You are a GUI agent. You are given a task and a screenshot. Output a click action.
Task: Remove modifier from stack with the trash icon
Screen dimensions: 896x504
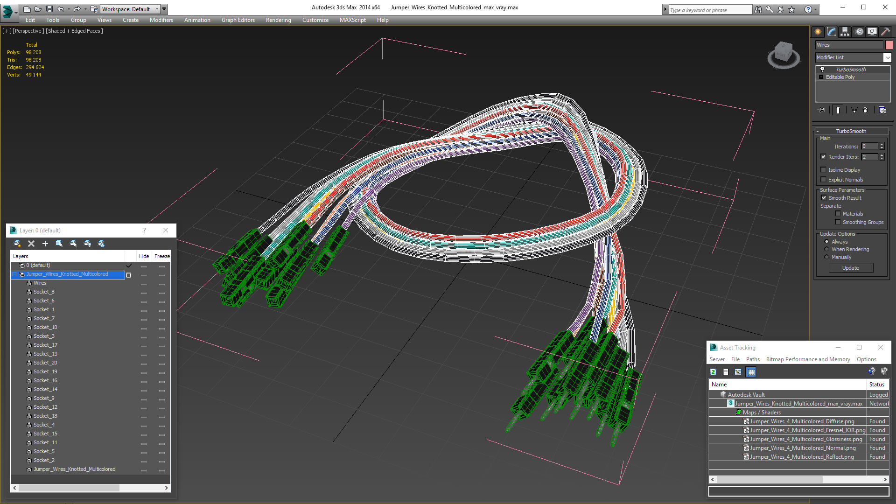click(866, 110)
